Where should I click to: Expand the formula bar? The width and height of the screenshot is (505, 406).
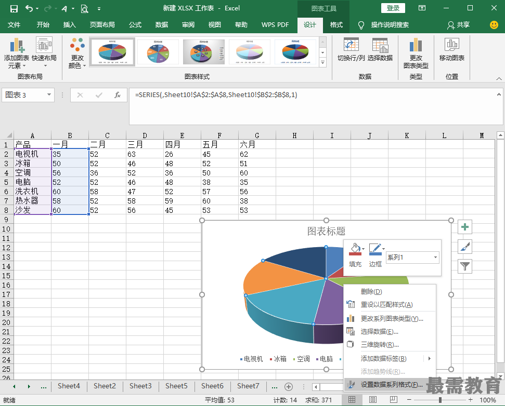499,94
